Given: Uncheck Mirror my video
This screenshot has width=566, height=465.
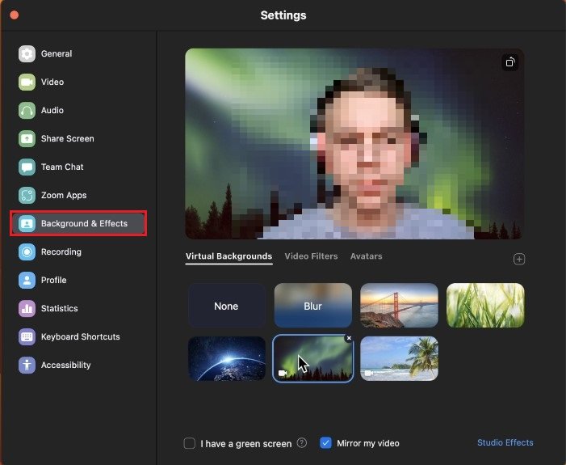Looking at the screenshot, I should 325,443.
